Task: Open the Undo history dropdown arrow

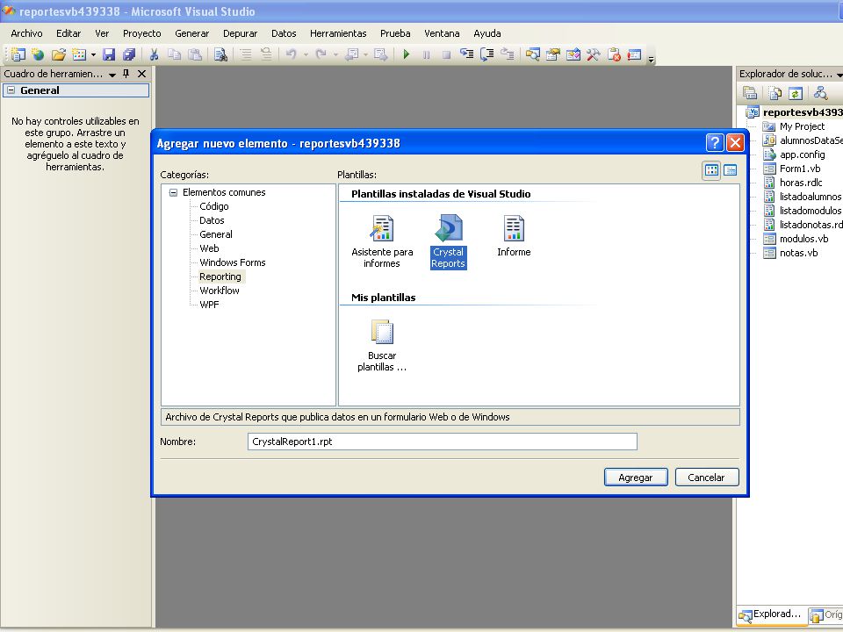Action: [x=306, y=54]
